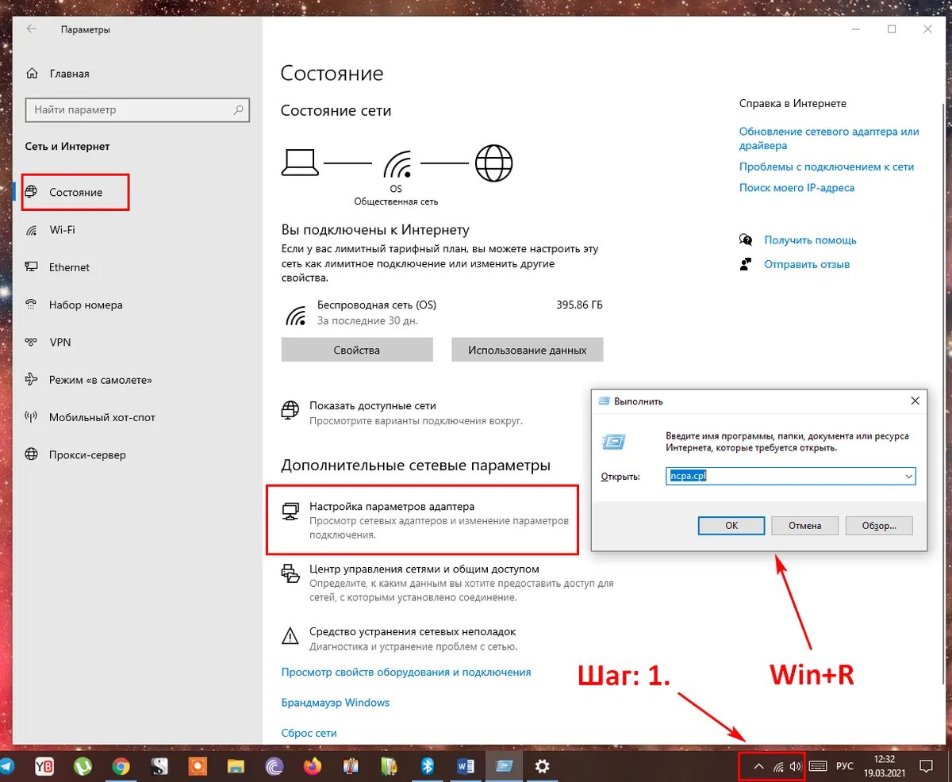Open the Набор номера section
This screenshot has width=952, height=782.
(x=85, y=305)
